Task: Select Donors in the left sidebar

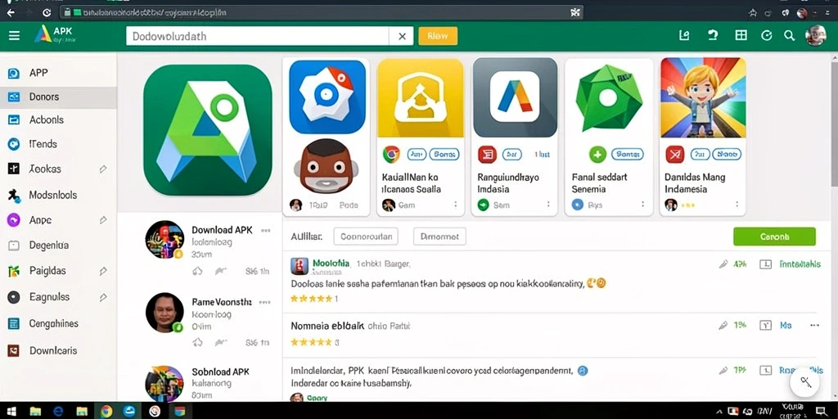Action: (58, 97)
